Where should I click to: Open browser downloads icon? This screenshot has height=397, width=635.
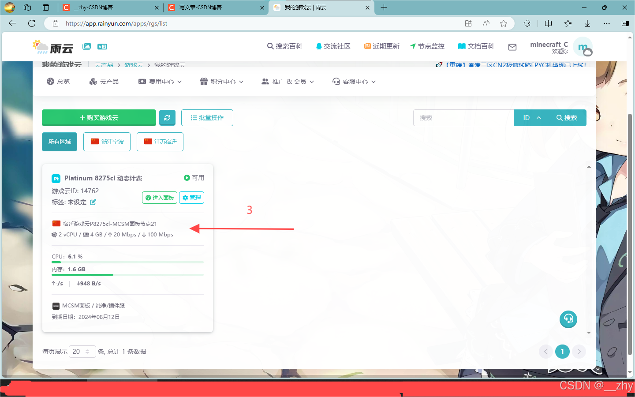587,23
